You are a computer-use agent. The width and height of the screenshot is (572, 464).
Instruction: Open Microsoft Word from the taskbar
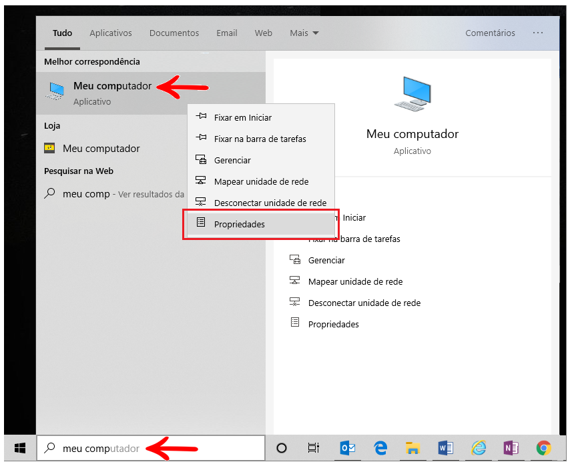point(446,448)
